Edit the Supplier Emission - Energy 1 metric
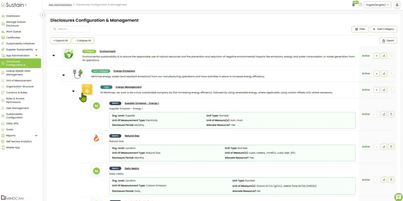Viewport: 403px width, 201px height. tap(384, 114)
